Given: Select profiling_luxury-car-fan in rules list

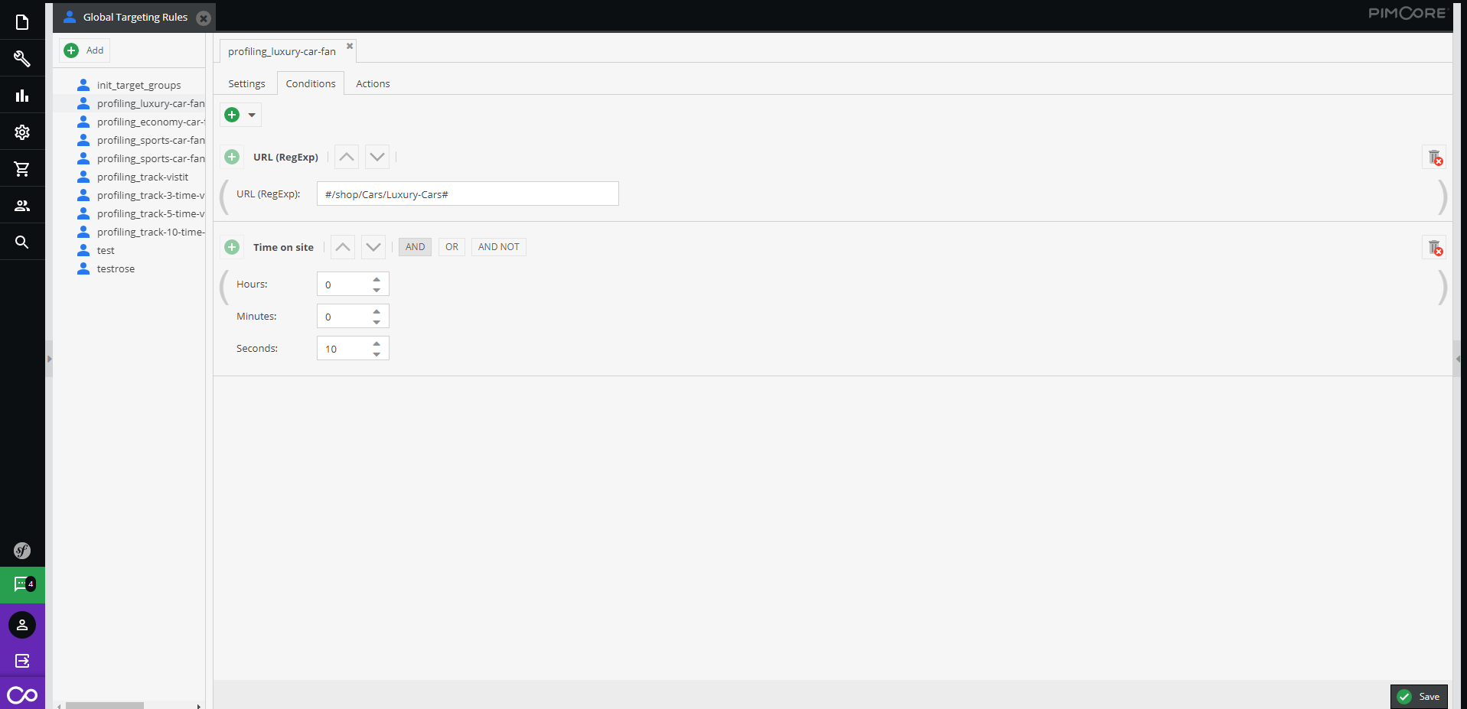Looking at the screenshot, I should 129,103.
